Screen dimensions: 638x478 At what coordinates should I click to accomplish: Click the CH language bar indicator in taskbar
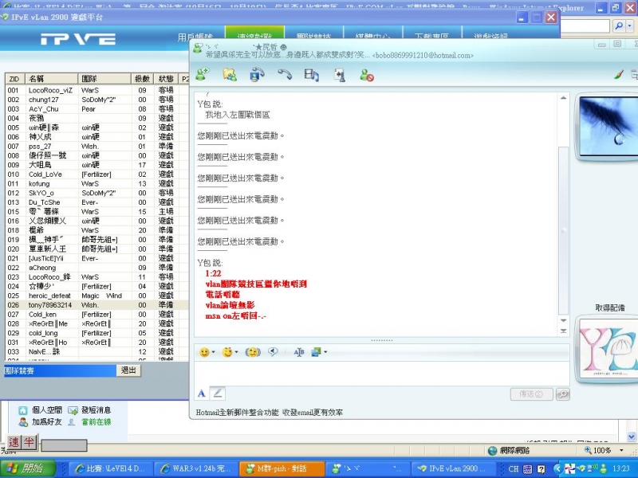(513, 468)
